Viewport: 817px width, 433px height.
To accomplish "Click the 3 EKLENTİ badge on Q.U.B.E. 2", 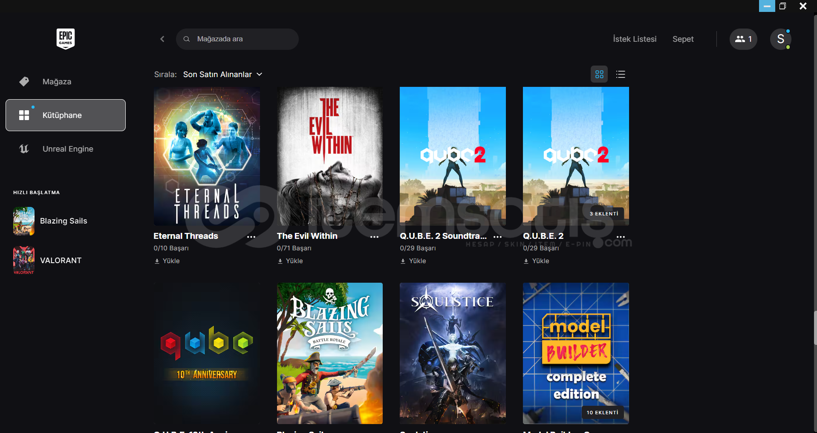I will [604, 214].
